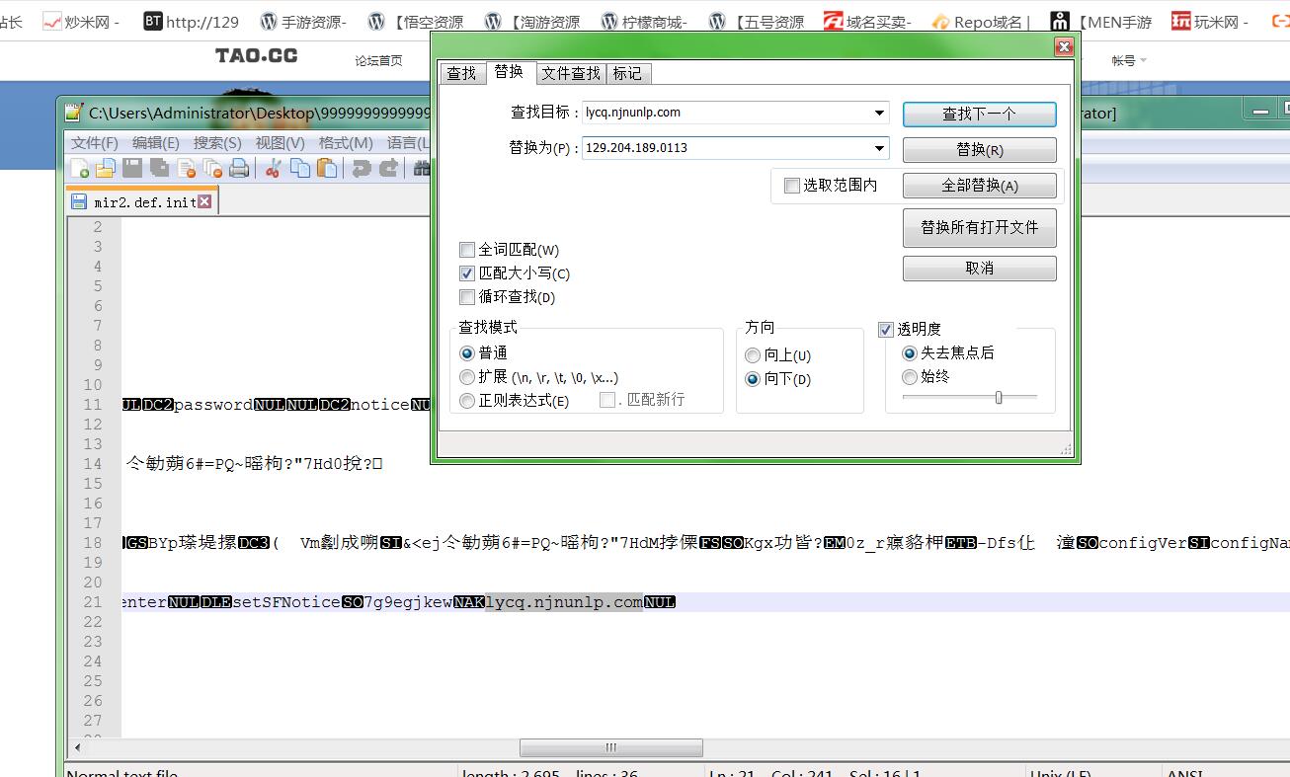Enable the 全词匹配 whole word checkbox
Screen dimensions: 1290x777
tap(467, 250)
